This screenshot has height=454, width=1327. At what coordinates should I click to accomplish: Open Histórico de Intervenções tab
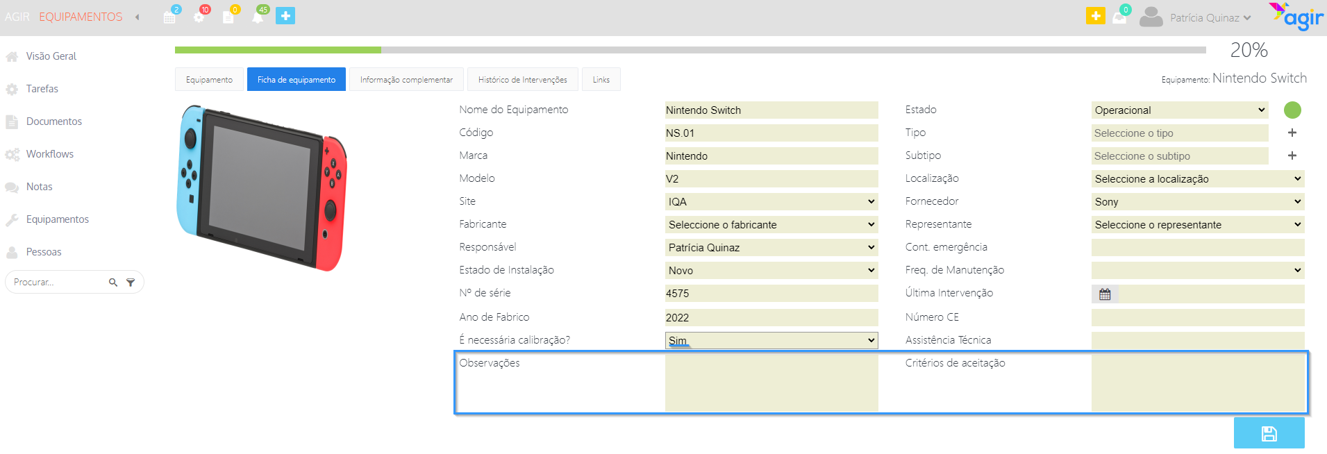coord(523,79)
